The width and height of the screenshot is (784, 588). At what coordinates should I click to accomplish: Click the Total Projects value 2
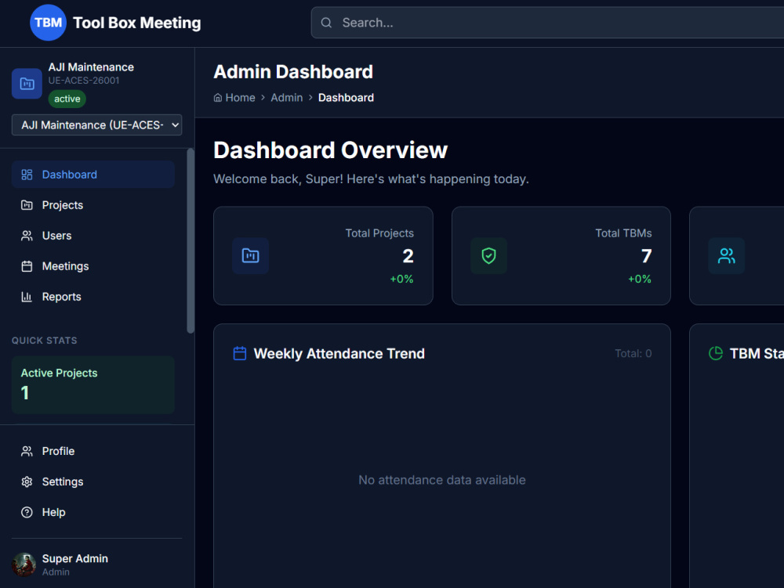pyautogui.click(x=408, y=256)
